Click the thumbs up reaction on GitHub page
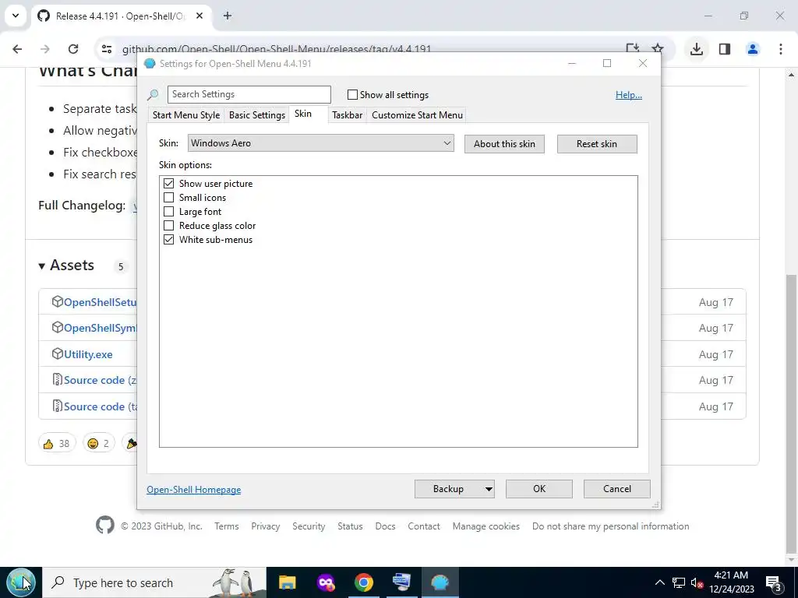Viewport: 798px width, 598px height. [x=57, y=443]
